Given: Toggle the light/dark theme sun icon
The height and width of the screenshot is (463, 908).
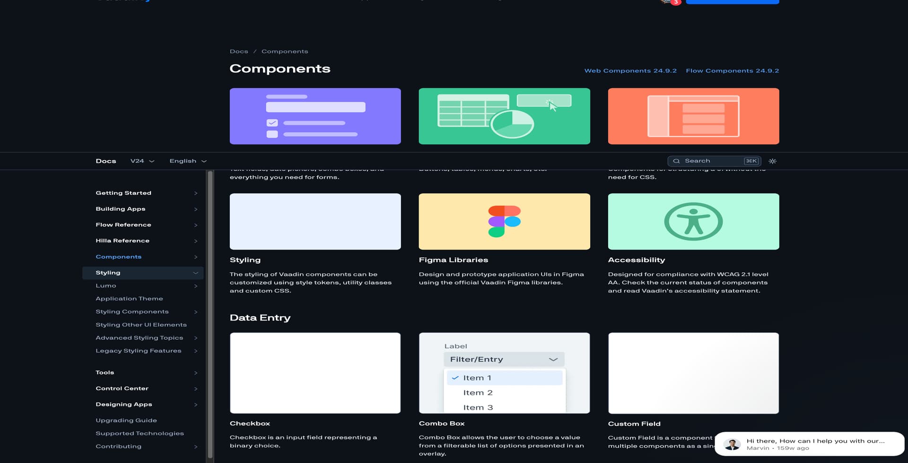Looking at the screenshot, I should tap(772, 161).
